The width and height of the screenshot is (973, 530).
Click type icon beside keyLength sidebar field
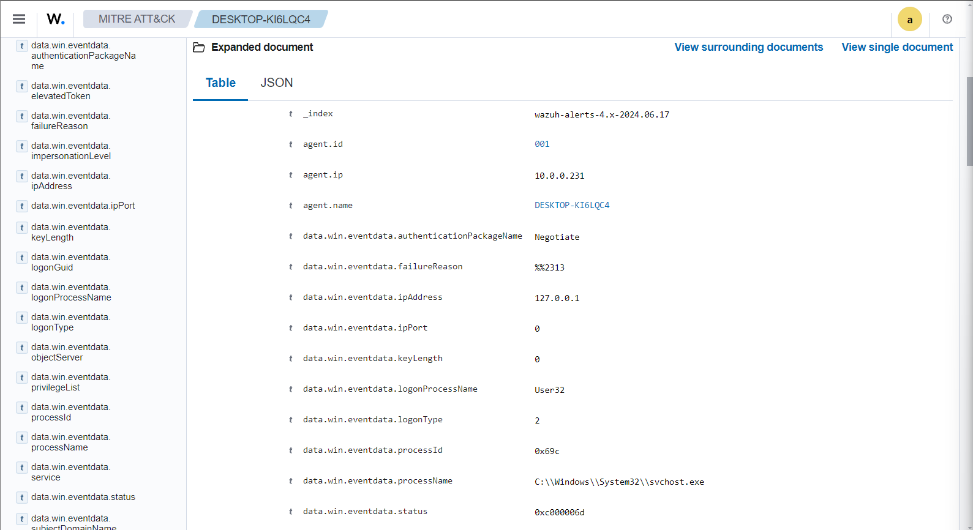(x=22, y=228)
